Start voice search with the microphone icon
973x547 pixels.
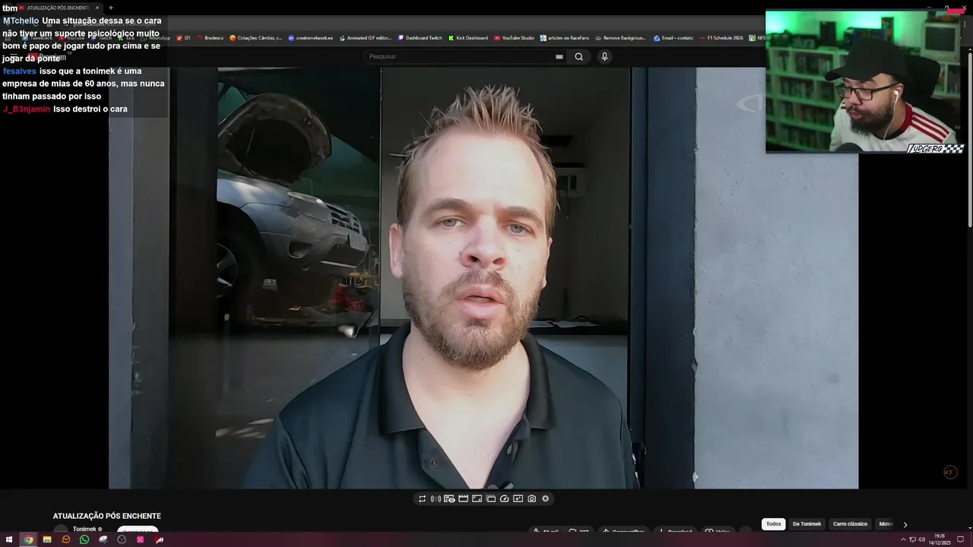(604, 56)
